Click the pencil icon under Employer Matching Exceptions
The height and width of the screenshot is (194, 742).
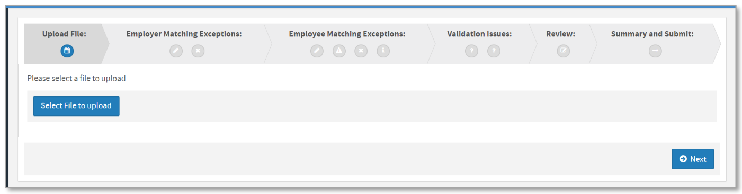coord(176,51)
